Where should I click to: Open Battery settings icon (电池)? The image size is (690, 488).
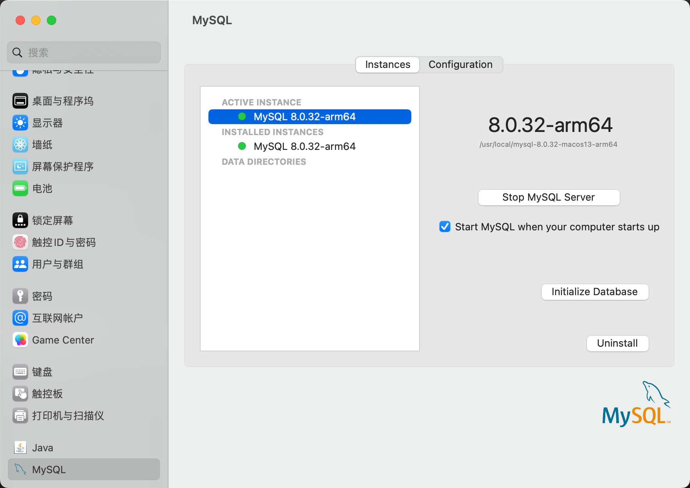coord(20,189)
